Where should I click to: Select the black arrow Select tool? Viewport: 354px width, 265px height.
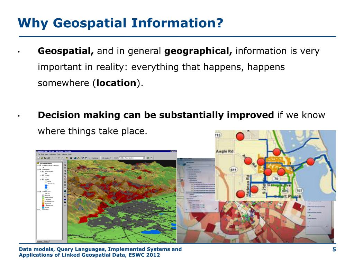(65, 197)
